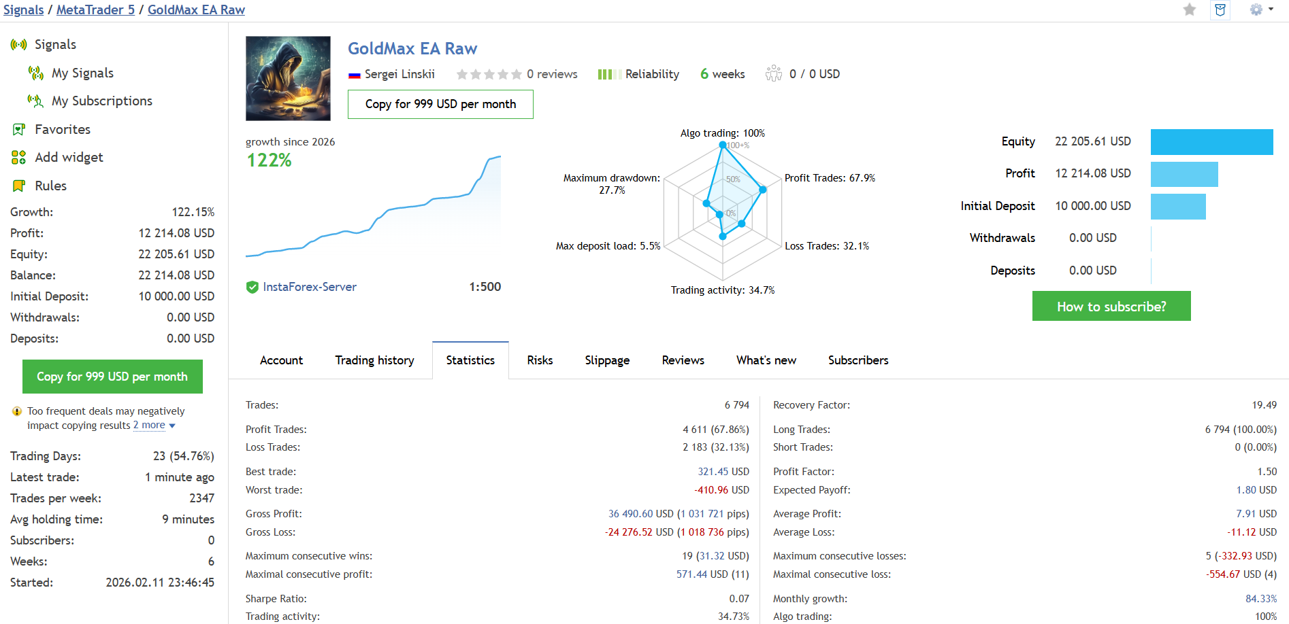Viewport: 1289px width, 624px height.
Task: Click the favorite star icon in the header
Action: [x=1190, y=10]
